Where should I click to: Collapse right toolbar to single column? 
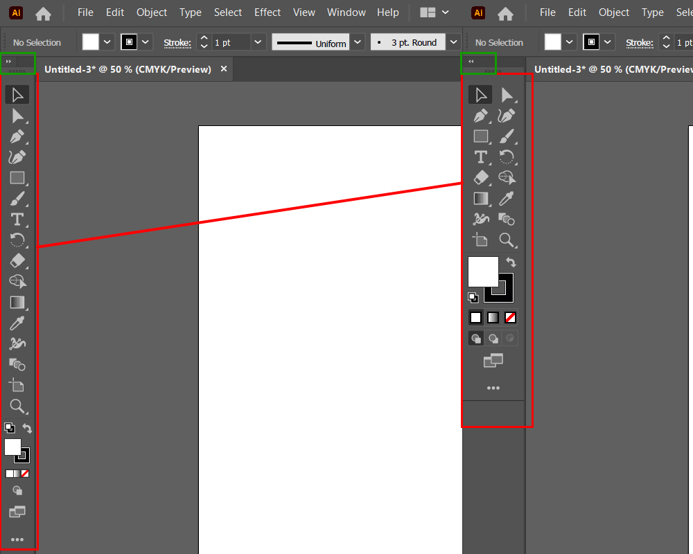point(471,62)
